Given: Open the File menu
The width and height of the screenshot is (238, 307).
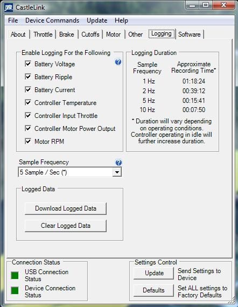Looking at the screenshot, I should point(13,20).
